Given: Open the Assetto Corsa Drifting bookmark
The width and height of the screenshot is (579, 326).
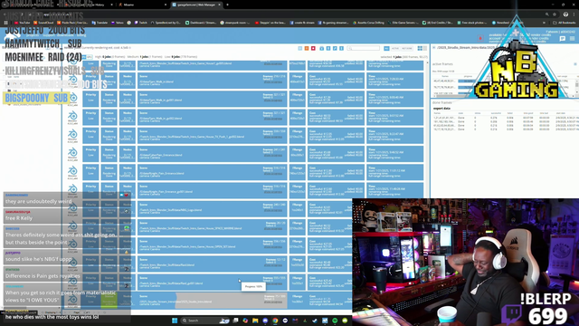Looking at the screenshot, I should (368, 23).
